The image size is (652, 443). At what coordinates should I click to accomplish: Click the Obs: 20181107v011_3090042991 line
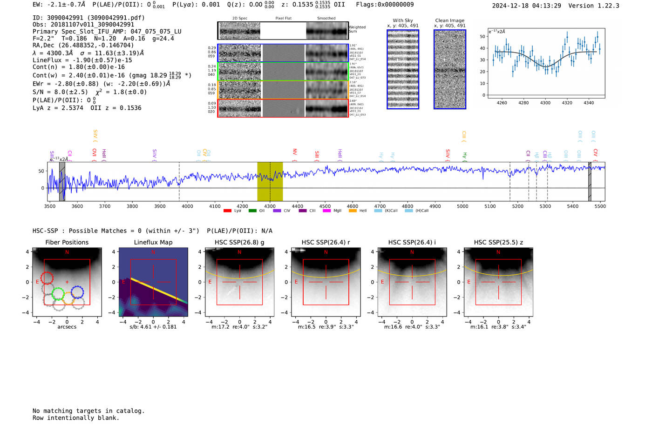[83, 25]
